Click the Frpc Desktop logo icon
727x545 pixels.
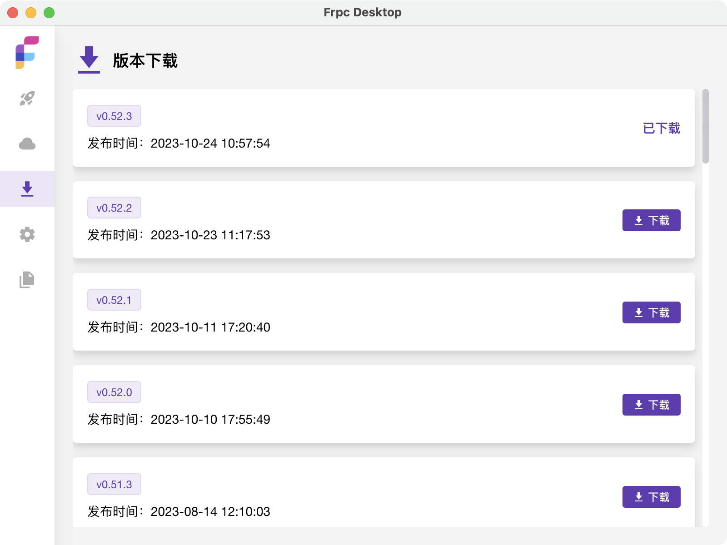pyautogui.click(x=27, y=53)
